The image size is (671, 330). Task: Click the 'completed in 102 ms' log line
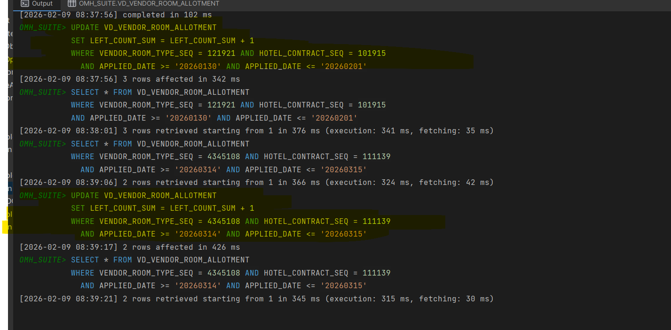[167, 15]
